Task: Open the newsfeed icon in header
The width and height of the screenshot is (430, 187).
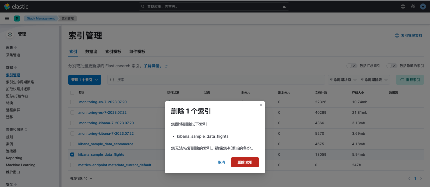Action: (x=413, y=6)
